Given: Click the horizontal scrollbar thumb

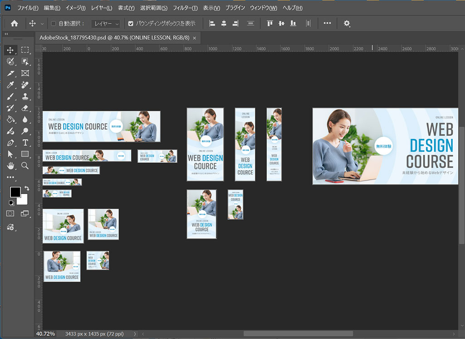Looking at the screenshot, I should pos(299,334).
